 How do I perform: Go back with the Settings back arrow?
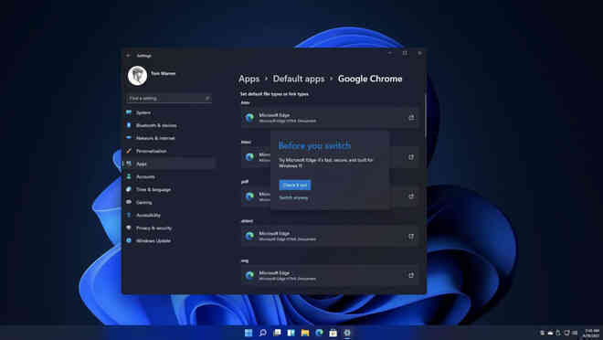pyautogui.click(x=129, y=56)
